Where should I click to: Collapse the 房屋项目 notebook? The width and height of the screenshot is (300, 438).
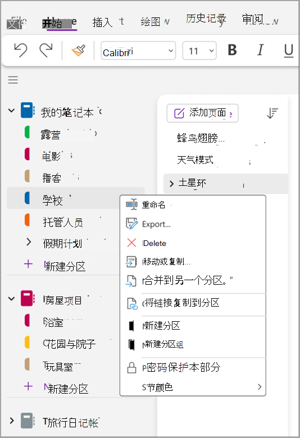point(11,299)
